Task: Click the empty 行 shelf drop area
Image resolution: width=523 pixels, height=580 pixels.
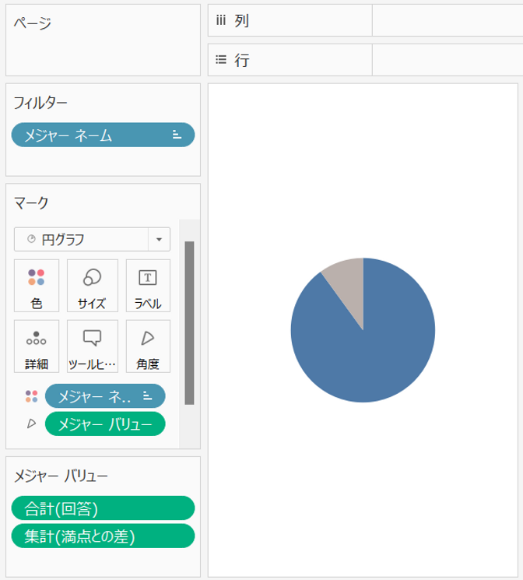Action: 448,59
